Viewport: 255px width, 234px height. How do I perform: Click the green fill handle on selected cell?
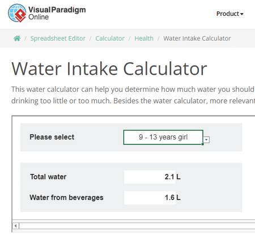[203, 144]
